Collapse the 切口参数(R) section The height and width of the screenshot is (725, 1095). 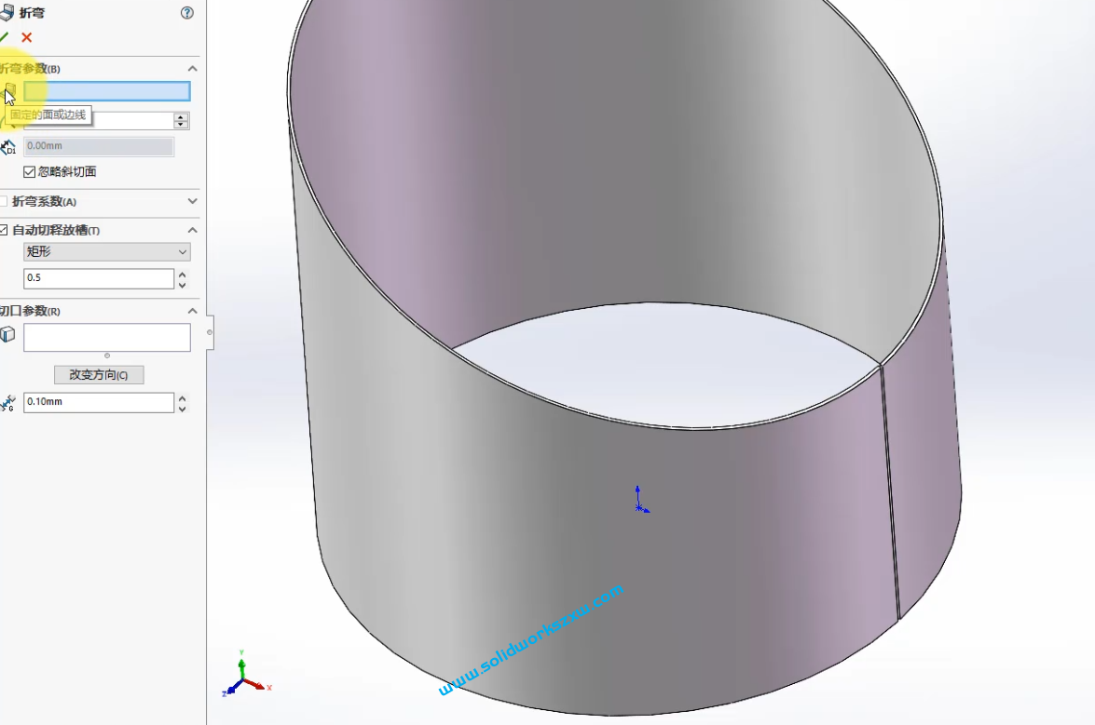(x=192, y=310)
